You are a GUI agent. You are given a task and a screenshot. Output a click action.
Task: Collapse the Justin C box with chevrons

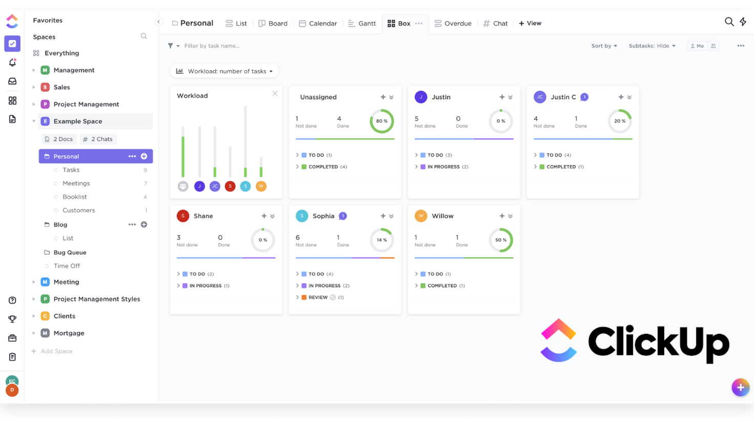[630, 97]
